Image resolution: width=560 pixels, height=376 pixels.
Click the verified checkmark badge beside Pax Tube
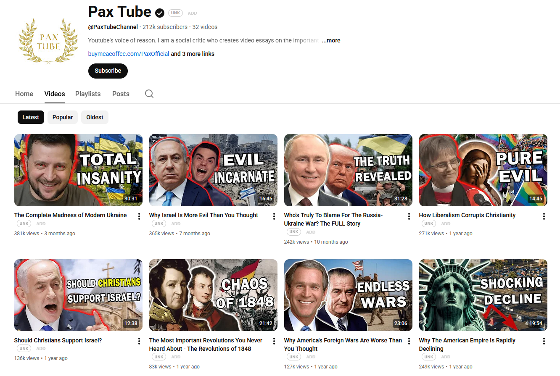[x=160, y=13]
